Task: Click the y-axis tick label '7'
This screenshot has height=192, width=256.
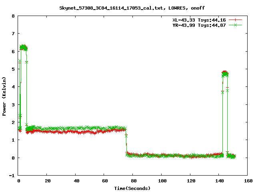Action: [13, 34]
